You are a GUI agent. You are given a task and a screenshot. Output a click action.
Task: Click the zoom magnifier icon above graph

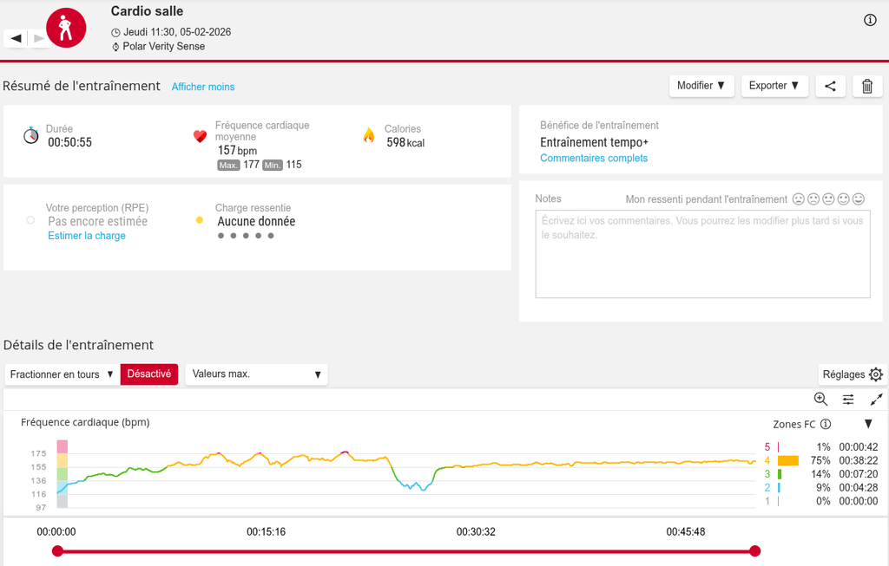point(820,399)
